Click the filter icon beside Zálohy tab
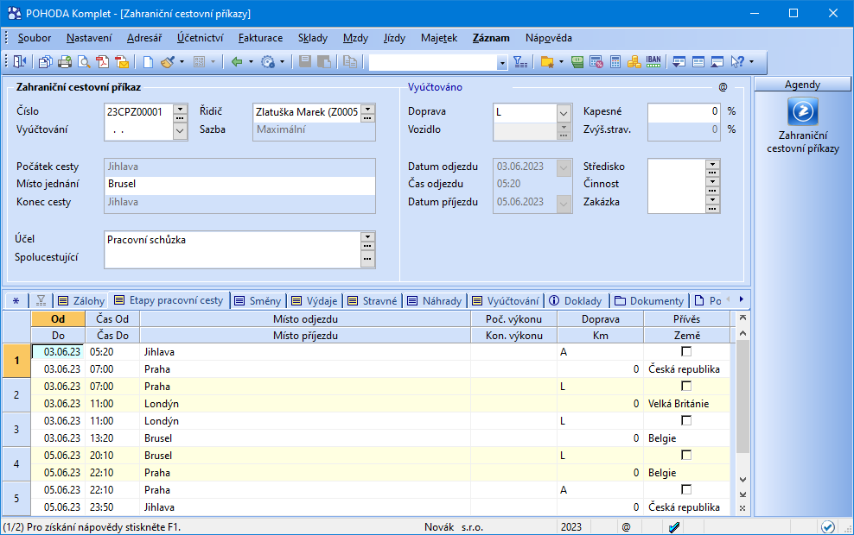 click(x=41, y=300)
